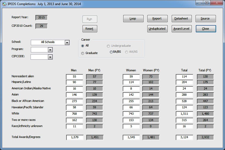Click Asian Women value 142

131,95
